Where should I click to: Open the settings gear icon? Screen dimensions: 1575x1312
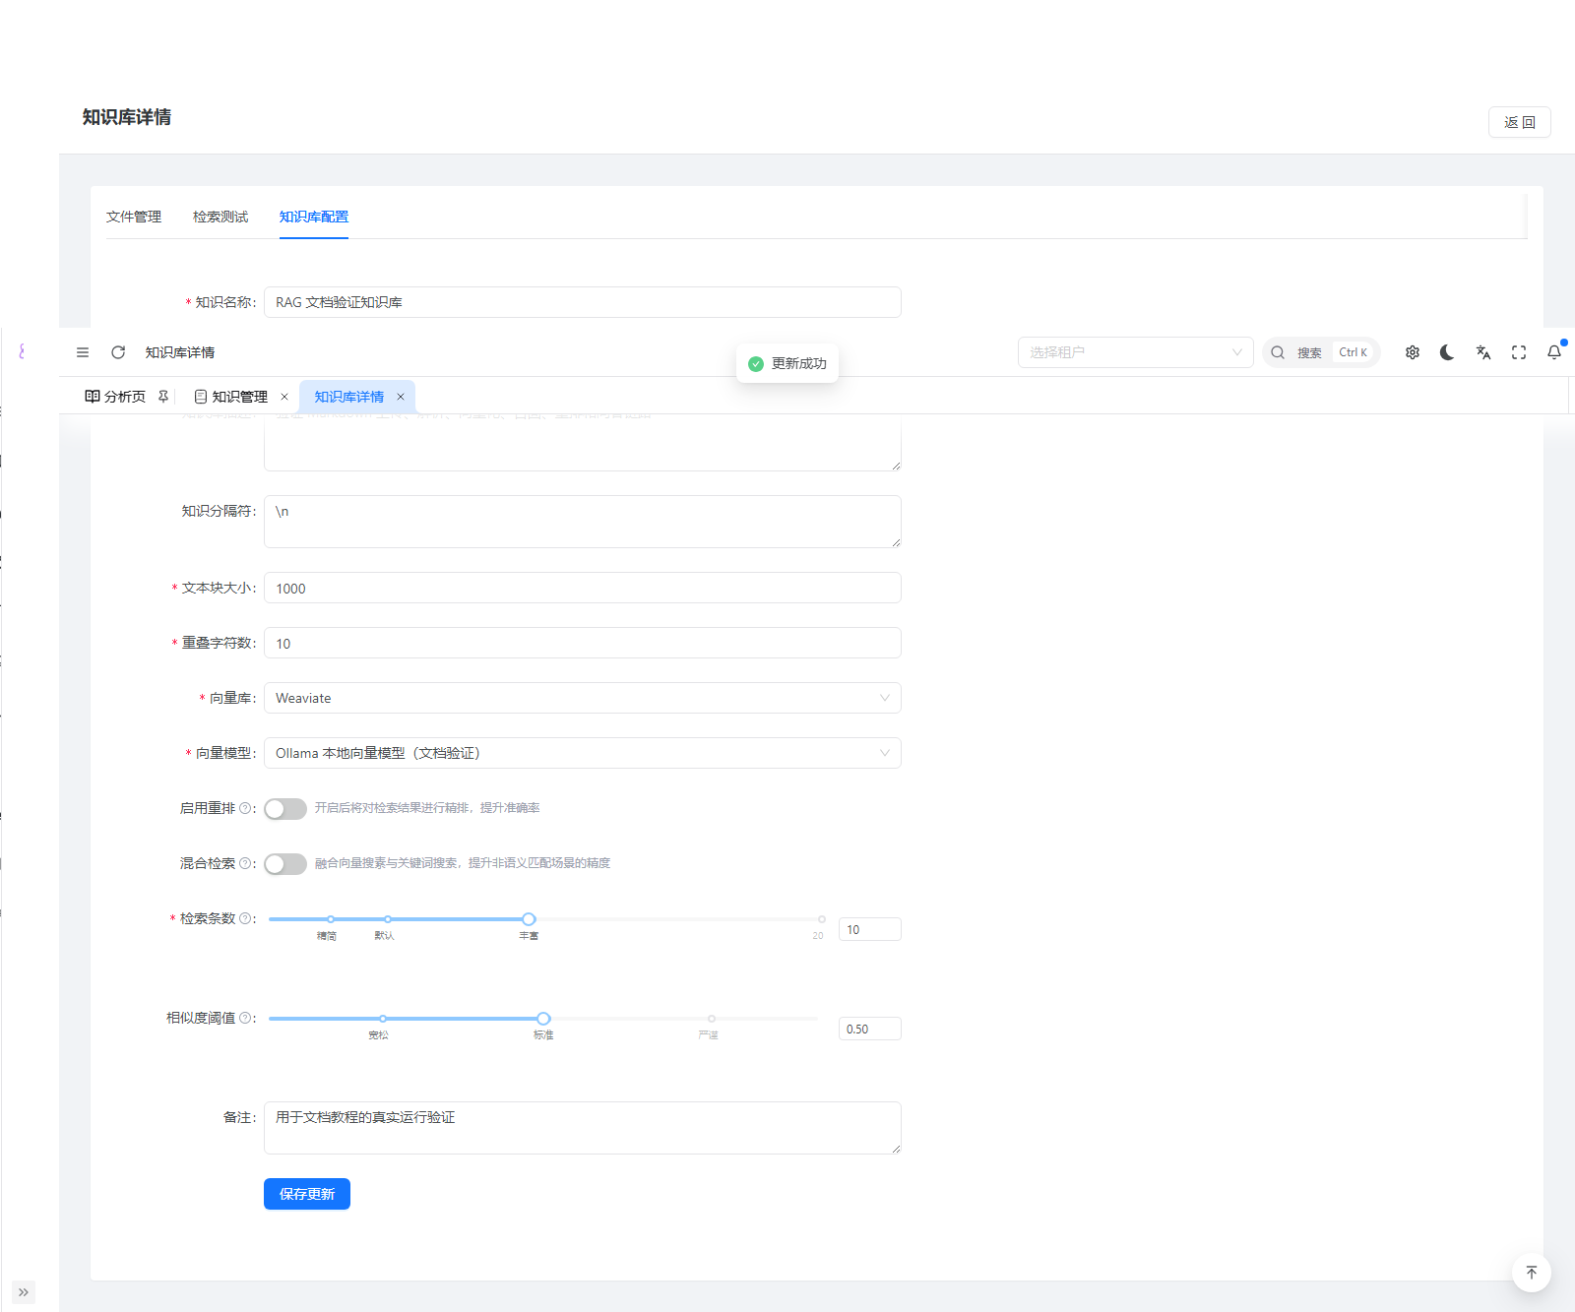coord(1413,352)
